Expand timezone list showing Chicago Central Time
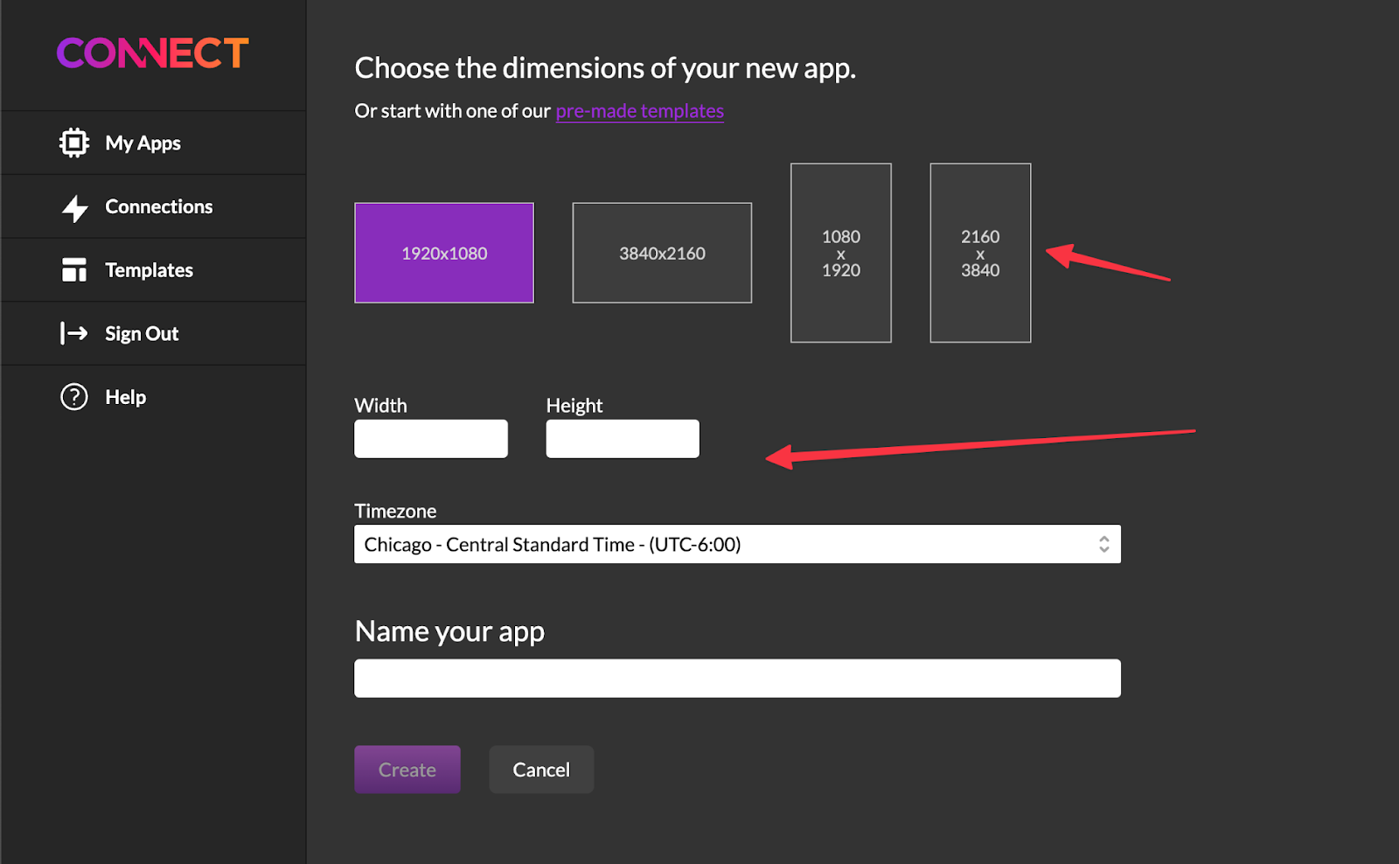Screen dimensions: 1399x864 736,543
